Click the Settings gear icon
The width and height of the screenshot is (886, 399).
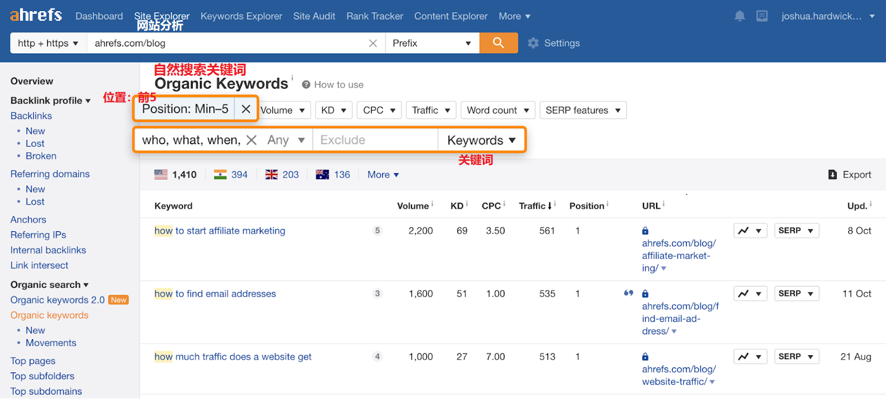coord(533,43)
